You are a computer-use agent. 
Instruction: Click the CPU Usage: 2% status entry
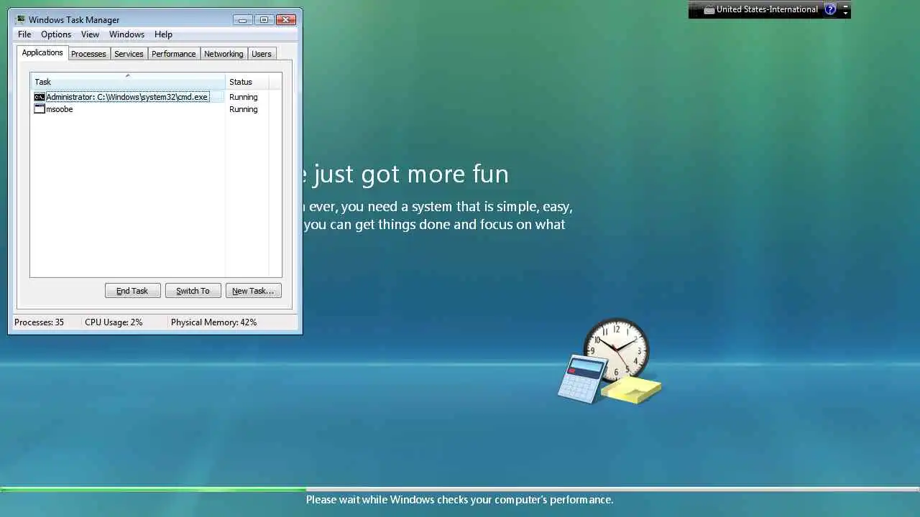coord(114,322)
